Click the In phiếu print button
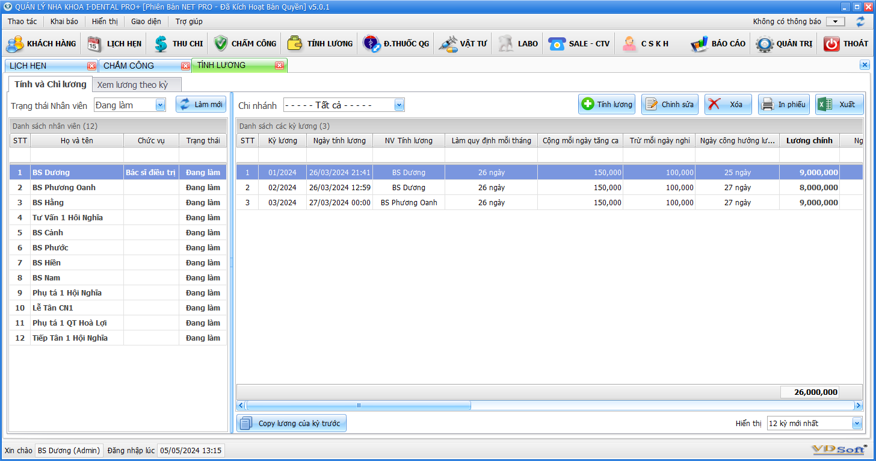 coord(783,104)
